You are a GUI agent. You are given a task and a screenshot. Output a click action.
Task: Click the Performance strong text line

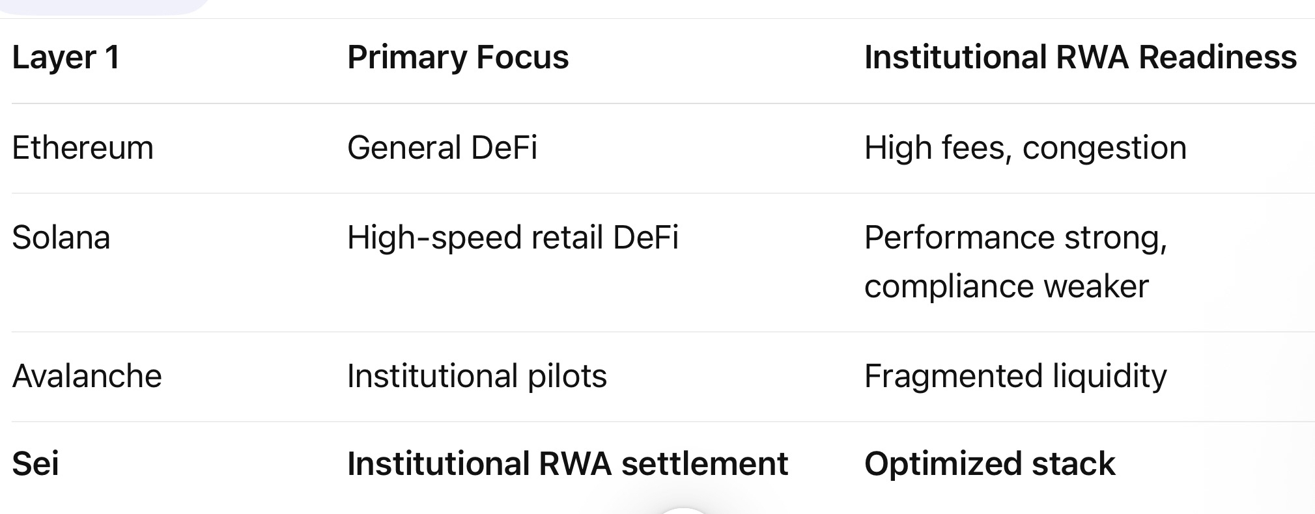pyautogui.click(x=1015, y=238)
